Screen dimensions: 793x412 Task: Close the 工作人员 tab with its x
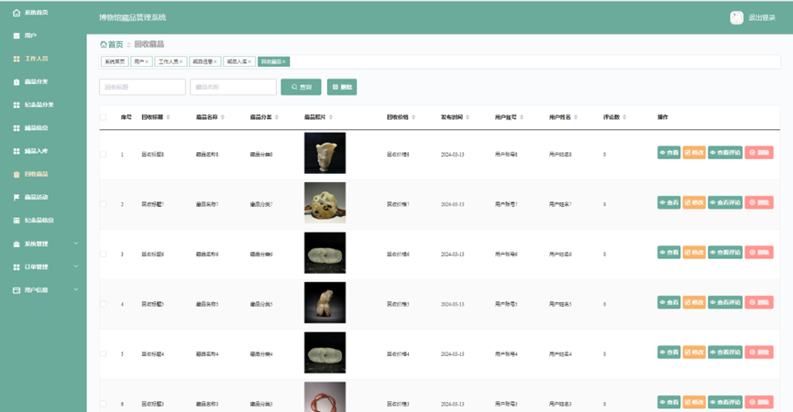pos(181,61)
